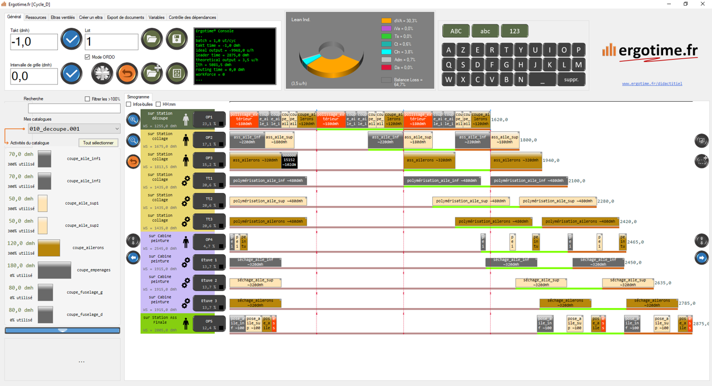Click the floppy disk save icon
The image size is (712, 386).
(177, 39)
